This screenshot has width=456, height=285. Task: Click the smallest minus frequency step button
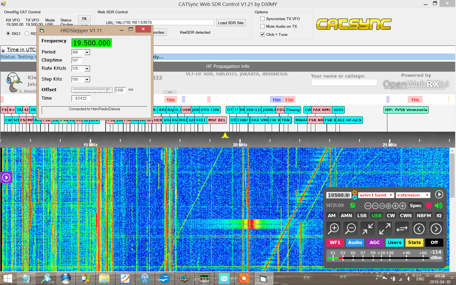(x=382, y=206)
